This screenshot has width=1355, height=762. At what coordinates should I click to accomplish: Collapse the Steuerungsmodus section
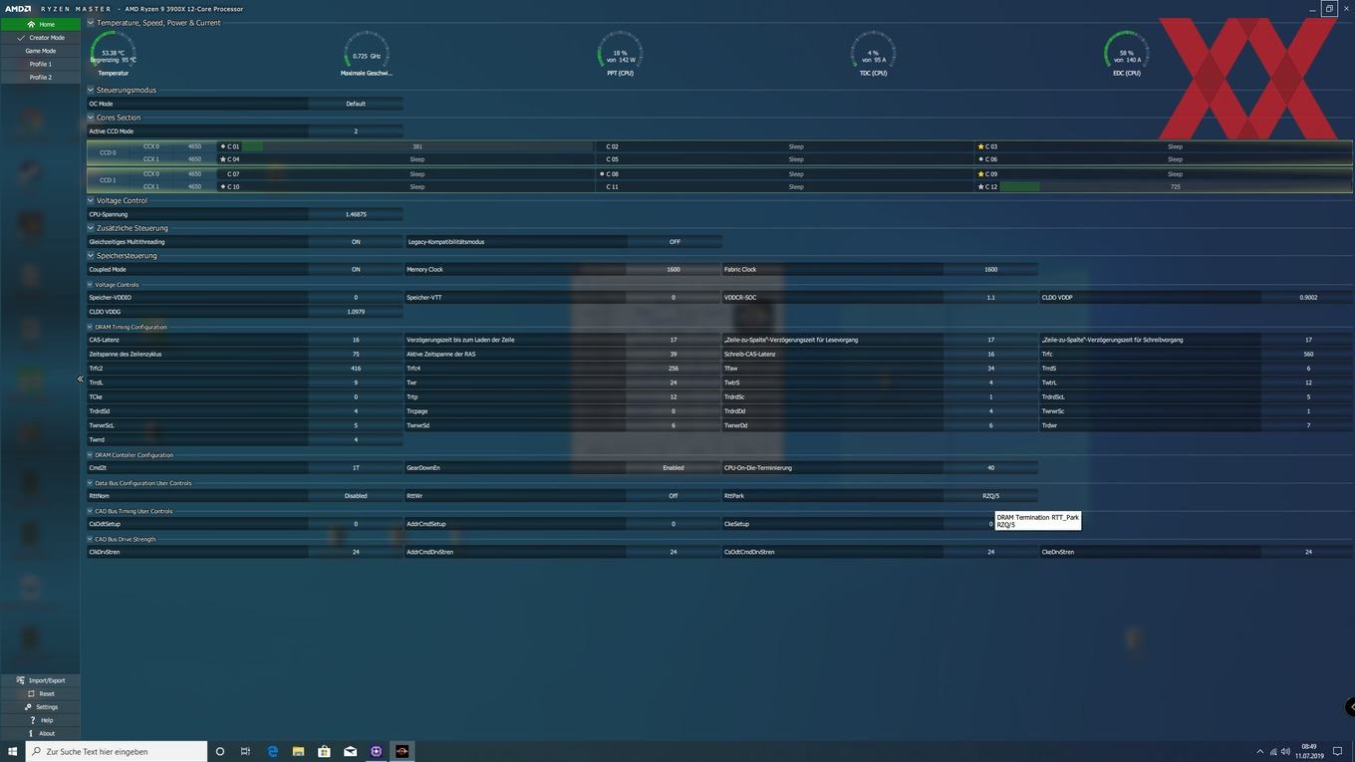click(91, 90)
